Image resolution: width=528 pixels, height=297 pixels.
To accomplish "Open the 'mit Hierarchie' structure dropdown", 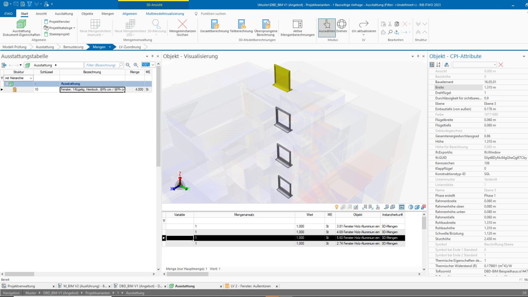I will tap(31, 78).
